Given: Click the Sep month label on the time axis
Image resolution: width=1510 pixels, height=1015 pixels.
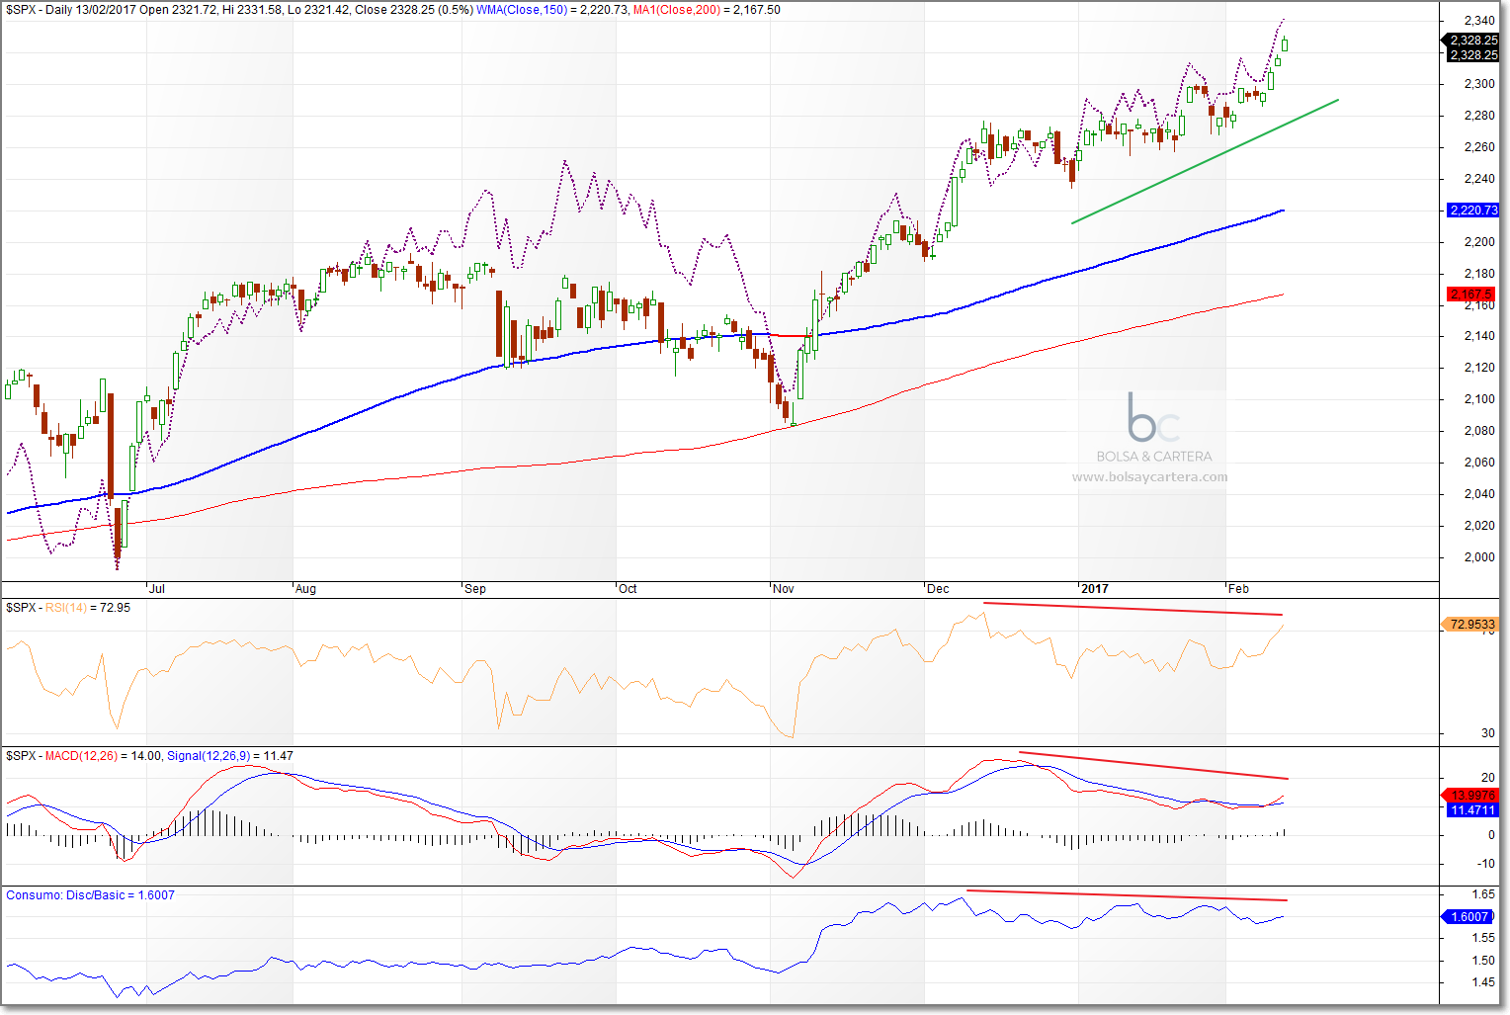Looking at the screenshot, I should (475, 589).
